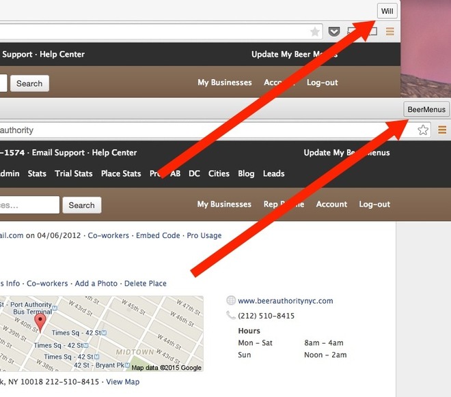
Task: Click phone icon beside (212) 510-8415
Action: click(231, 315)
